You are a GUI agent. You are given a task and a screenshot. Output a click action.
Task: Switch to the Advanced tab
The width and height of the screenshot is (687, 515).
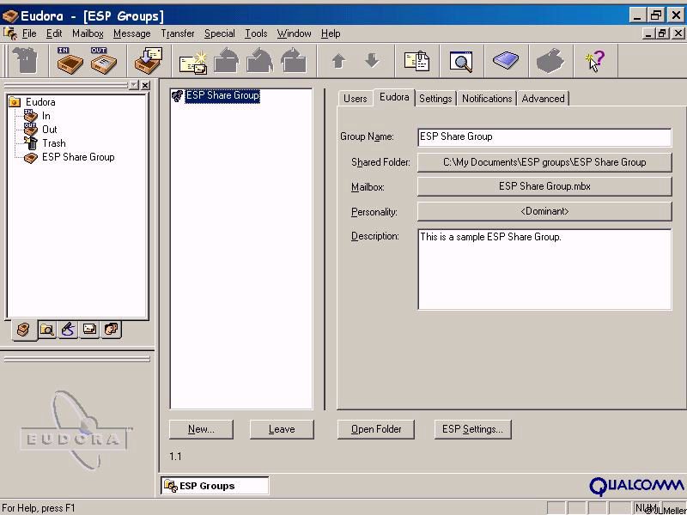[x=543, y=99]
